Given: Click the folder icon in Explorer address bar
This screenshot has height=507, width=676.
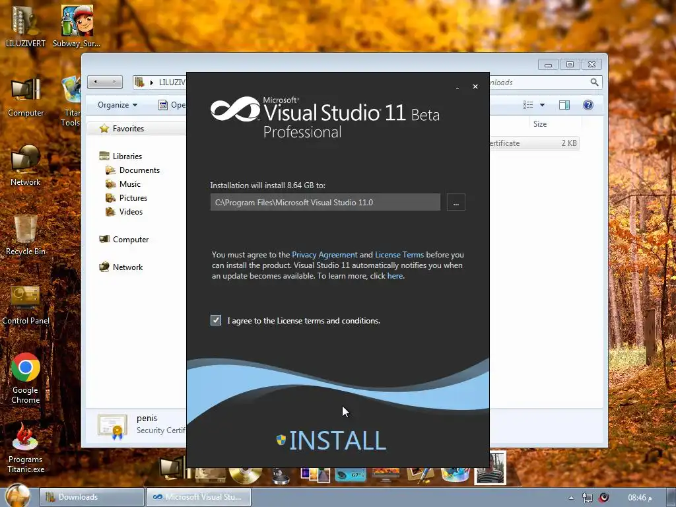Looking at the screenshot, I should point(139,81).
